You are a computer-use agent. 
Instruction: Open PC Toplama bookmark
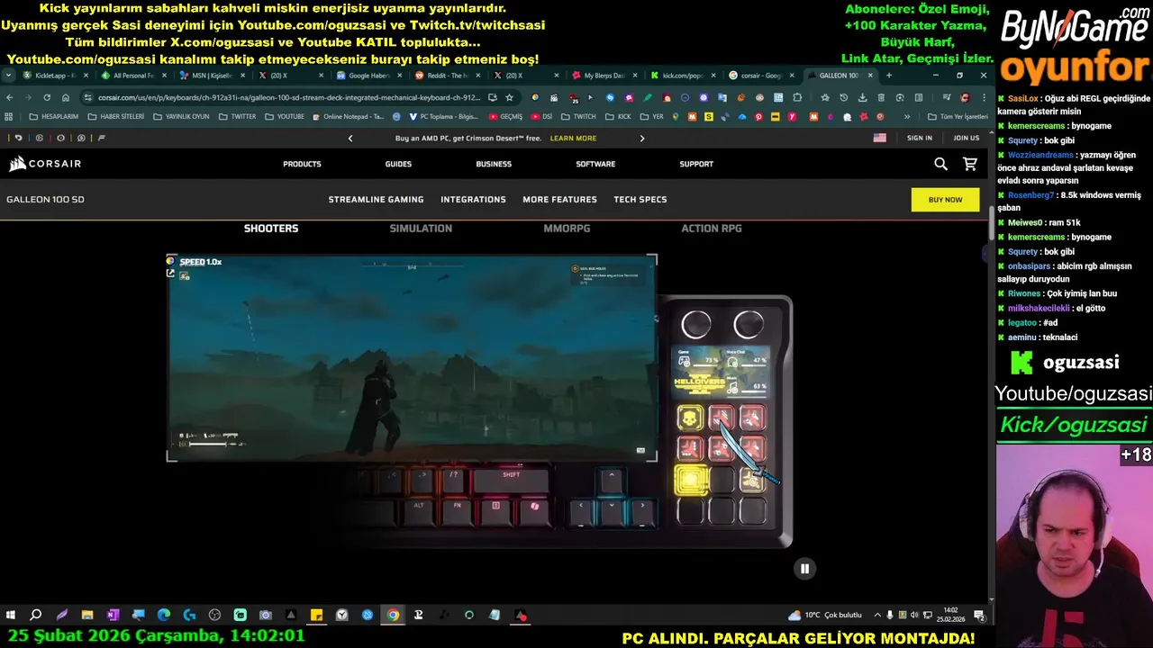[x=443, y=116]
